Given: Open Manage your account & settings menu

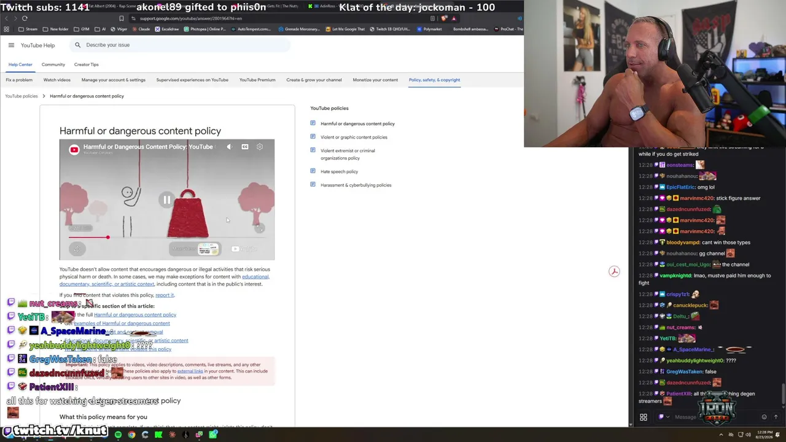Looking at the screenshot, I should point(114,80).
